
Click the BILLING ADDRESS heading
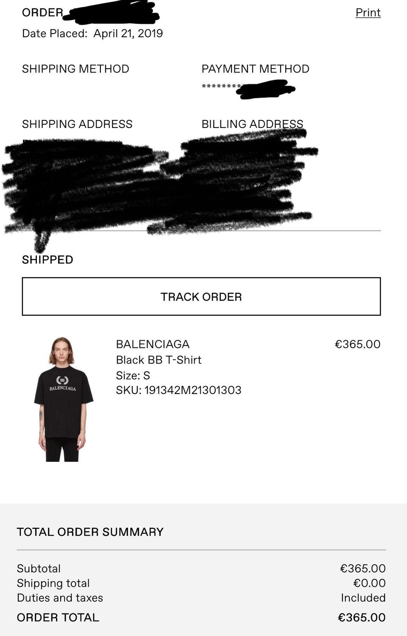252,124
